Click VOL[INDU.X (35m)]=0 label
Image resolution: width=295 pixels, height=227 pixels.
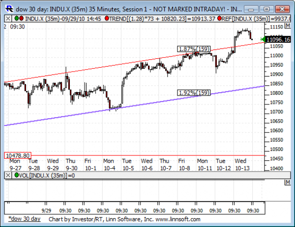point(47,176)
